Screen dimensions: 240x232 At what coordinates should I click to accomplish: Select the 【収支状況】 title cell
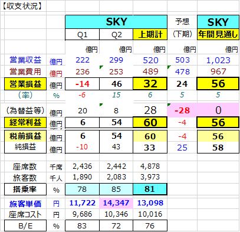point(23,6)
